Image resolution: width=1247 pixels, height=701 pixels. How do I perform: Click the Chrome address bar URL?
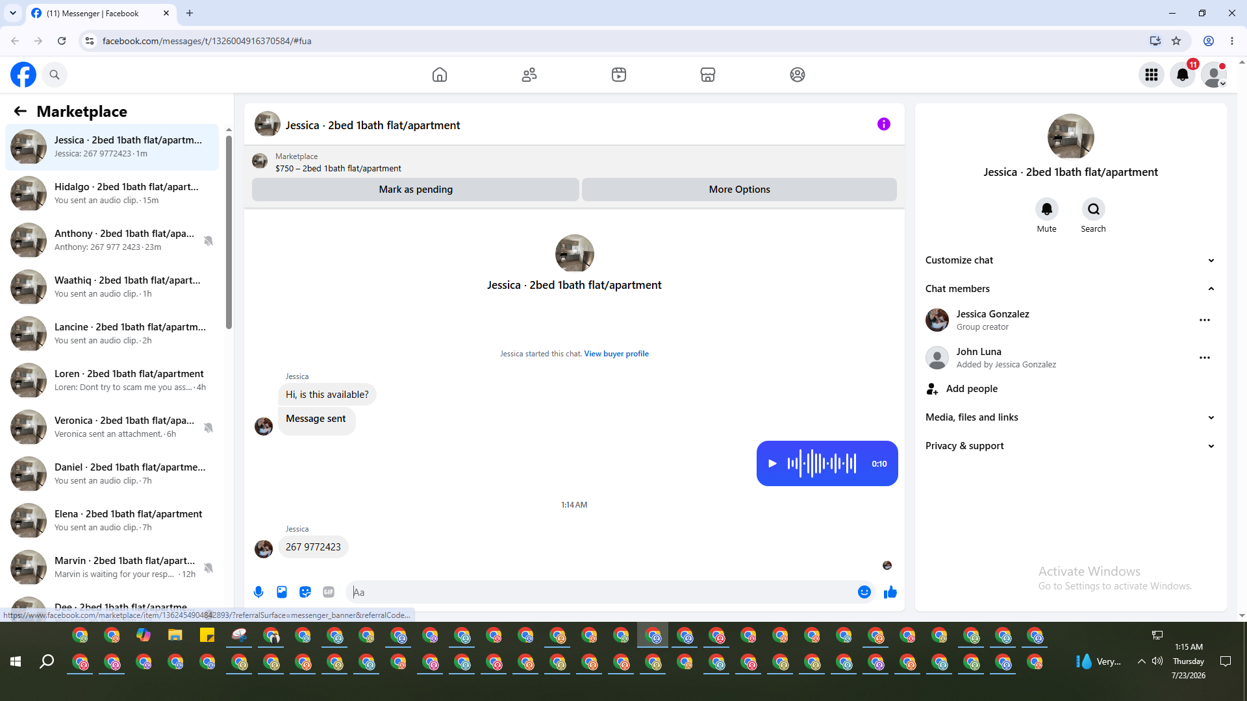207,41
